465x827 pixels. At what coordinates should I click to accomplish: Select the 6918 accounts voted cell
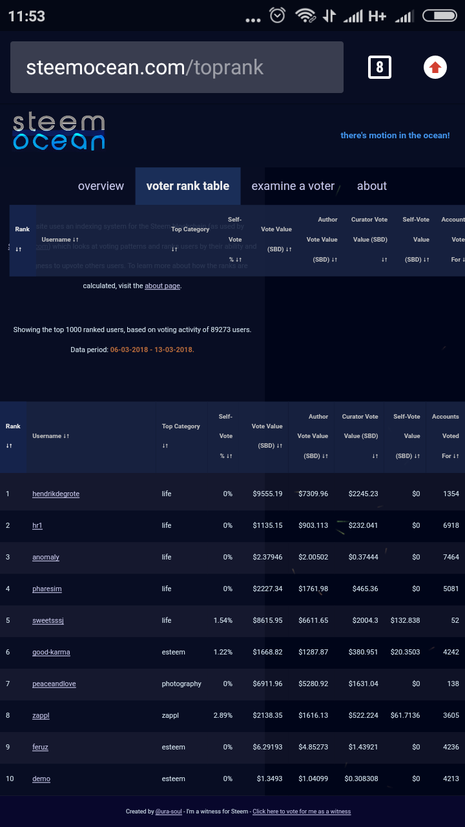[451, 525]
